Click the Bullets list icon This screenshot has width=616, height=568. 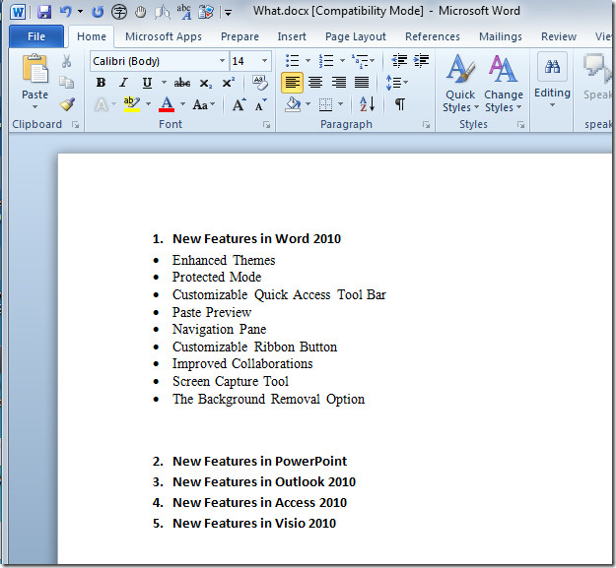[x=293, y=61]
